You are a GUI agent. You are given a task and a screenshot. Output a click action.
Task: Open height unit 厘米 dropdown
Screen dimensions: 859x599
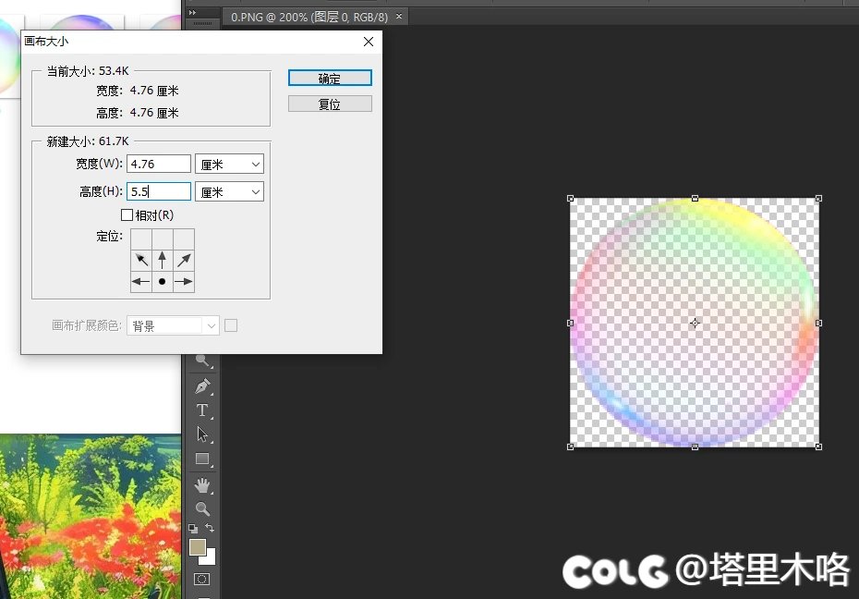click(x=230, y=192)
